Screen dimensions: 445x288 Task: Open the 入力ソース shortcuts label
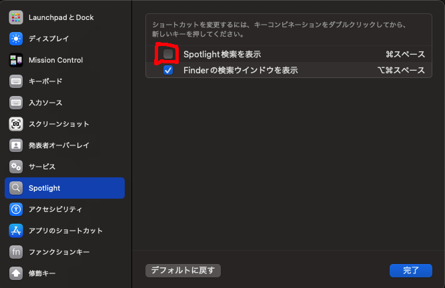(45, 103)
